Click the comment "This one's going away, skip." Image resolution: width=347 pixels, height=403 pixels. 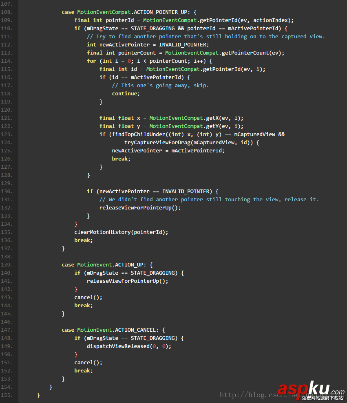[x=160, y=85]
